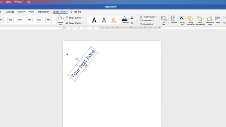Apply the blue A WordArt style

[104, 20]
